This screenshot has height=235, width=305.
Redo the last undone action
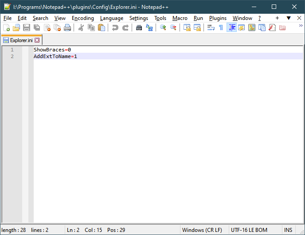tap(125, 27)
